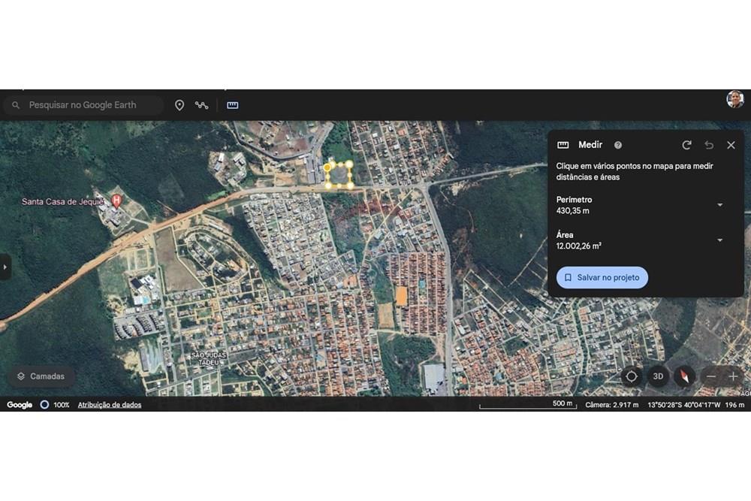This screenshot has height=501, width=751.
Task: Select the draw path or polygon tool
Action: [201, 105]
